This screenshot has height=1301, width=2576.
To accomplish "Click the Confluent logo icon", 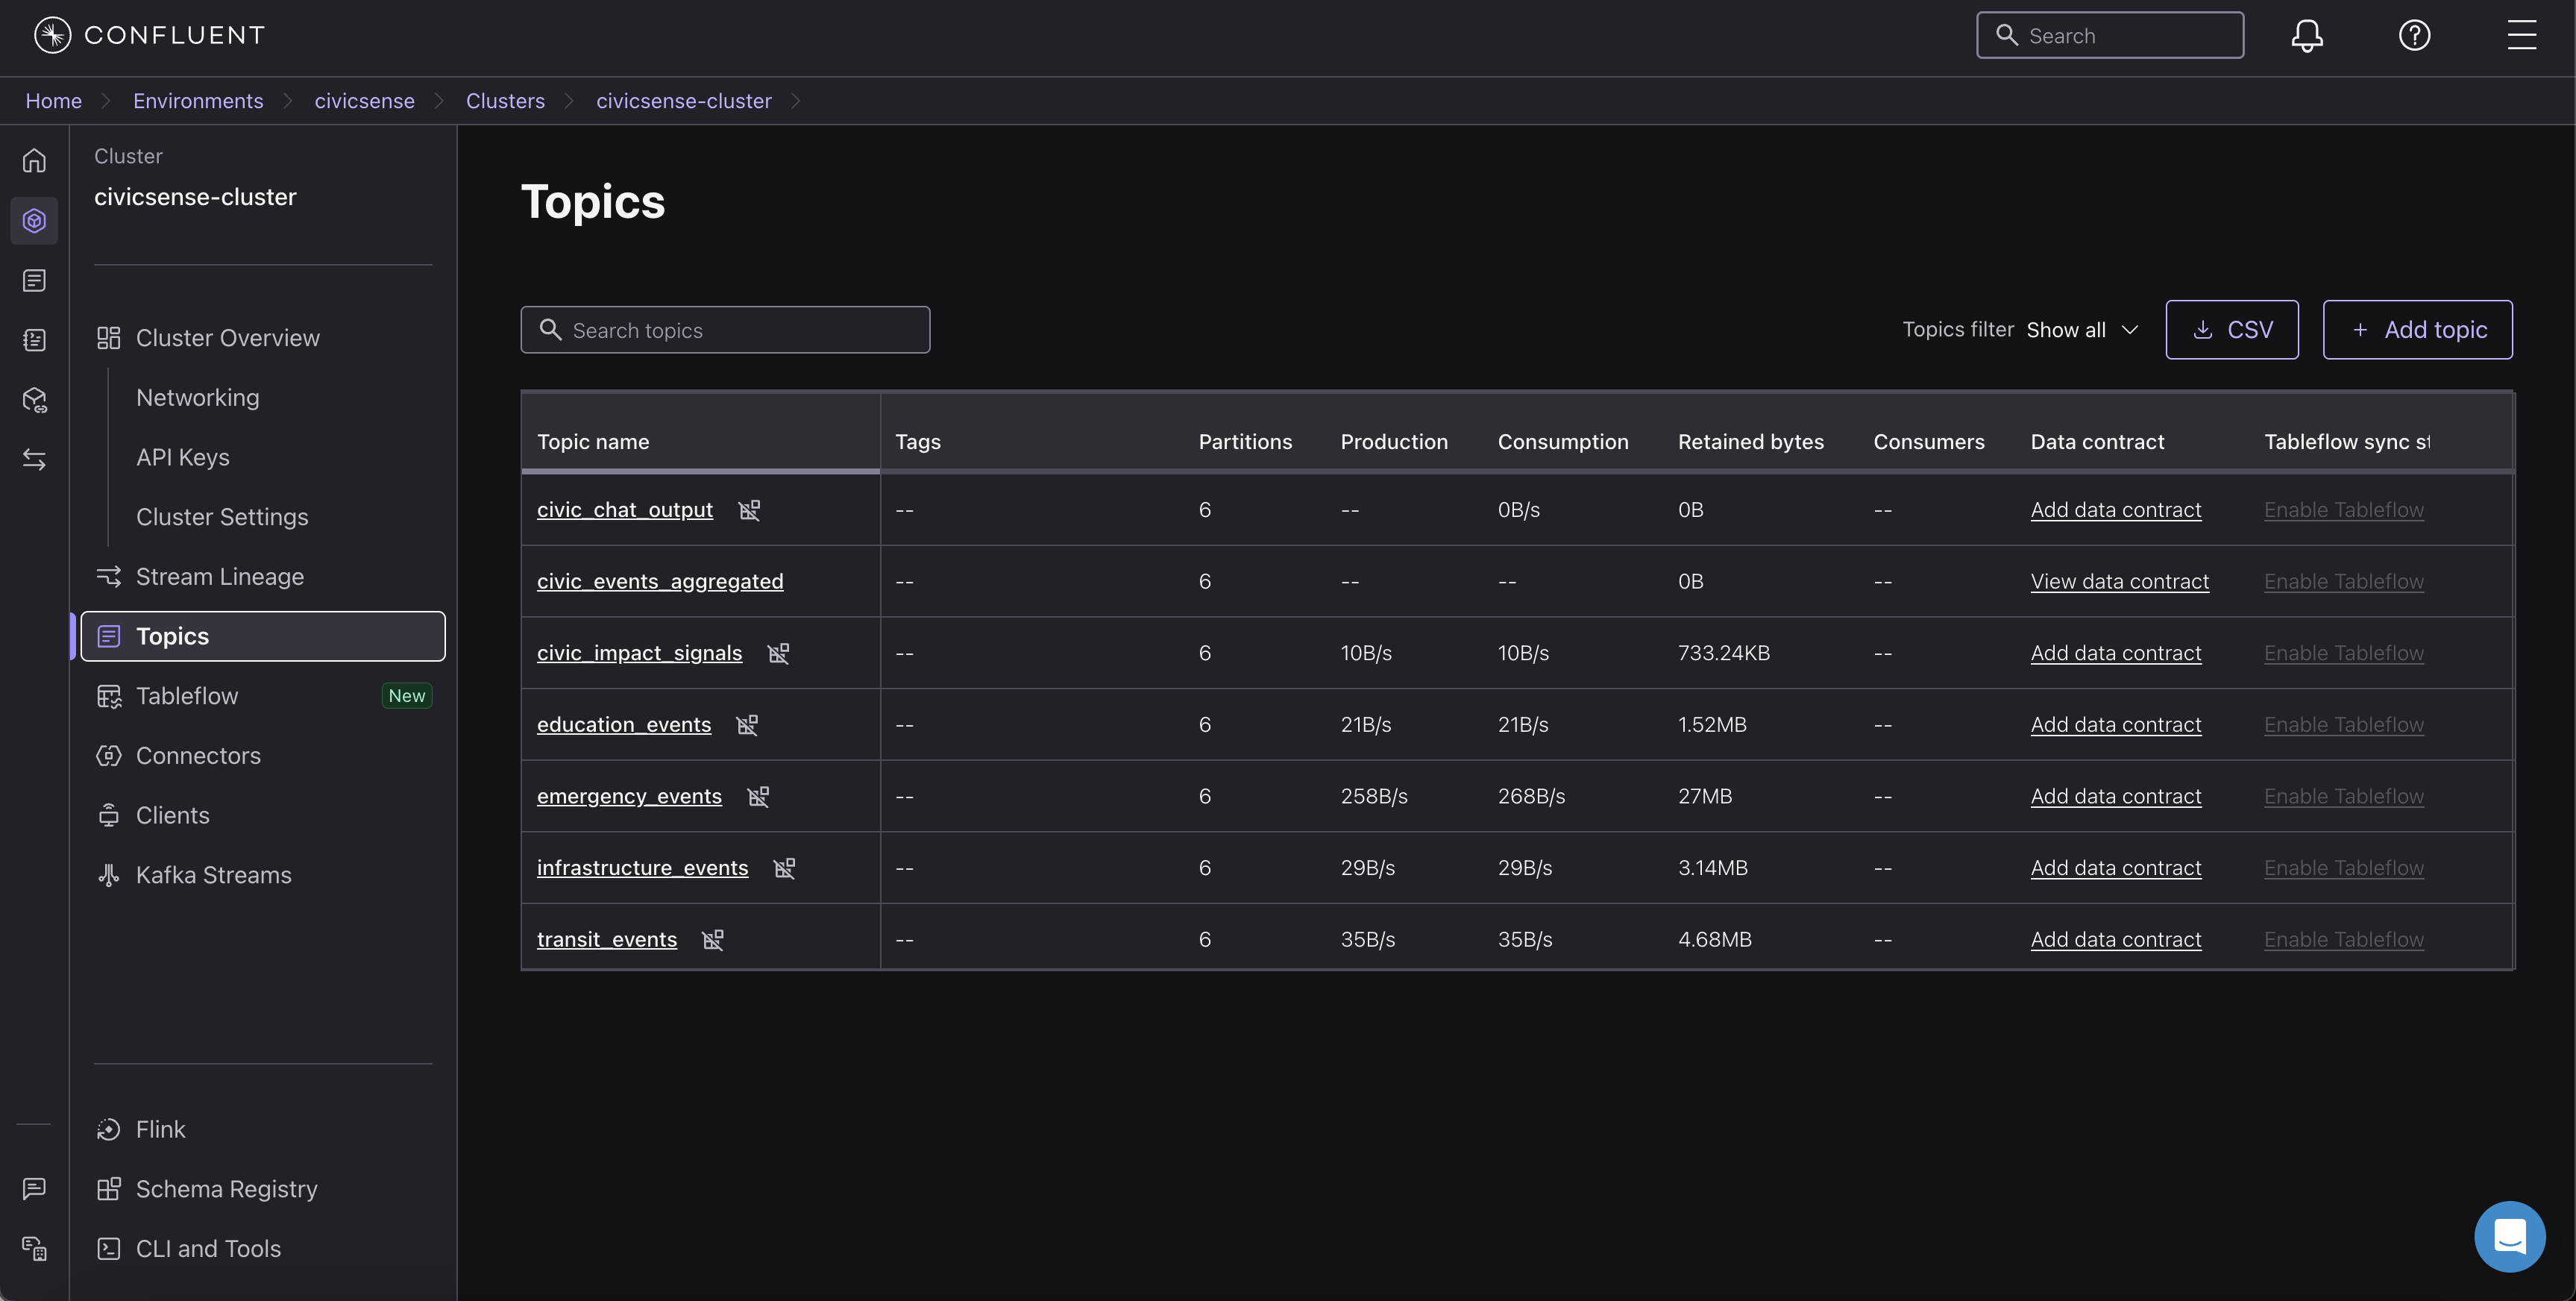I will tap(52, 35).
